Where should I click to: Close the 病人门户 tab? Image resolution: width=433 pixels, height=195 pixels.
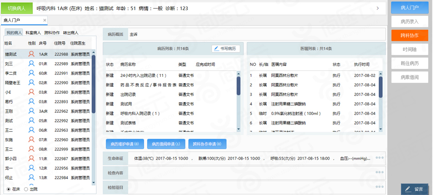tap(45, 20)
